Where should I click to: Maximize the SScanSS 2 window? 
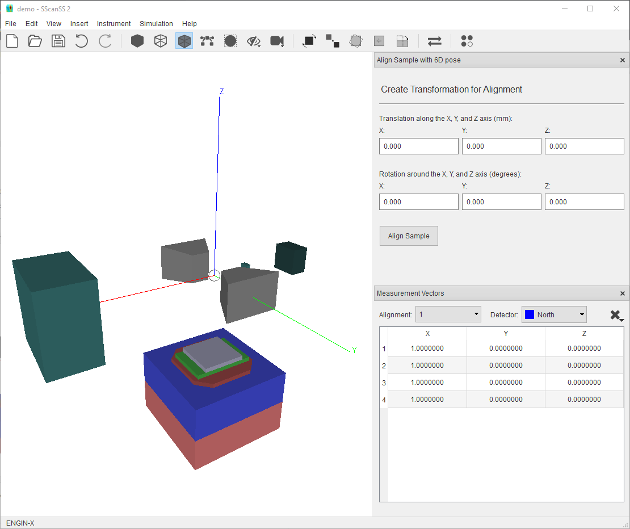coord(590,9)
